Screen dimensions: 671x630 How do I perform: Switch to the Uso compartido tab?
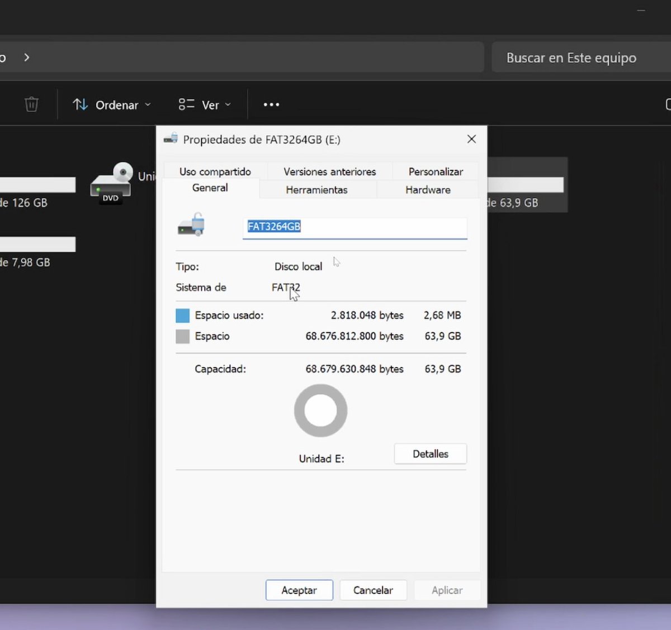coord(215,171)
